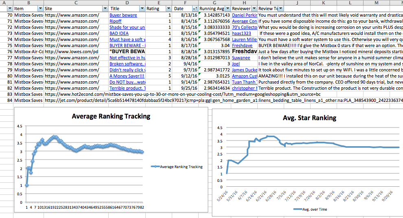Click the 4.5 axis label in left chart
The width and height of the screenshot is (403, 218).
[x=20, y=126]
